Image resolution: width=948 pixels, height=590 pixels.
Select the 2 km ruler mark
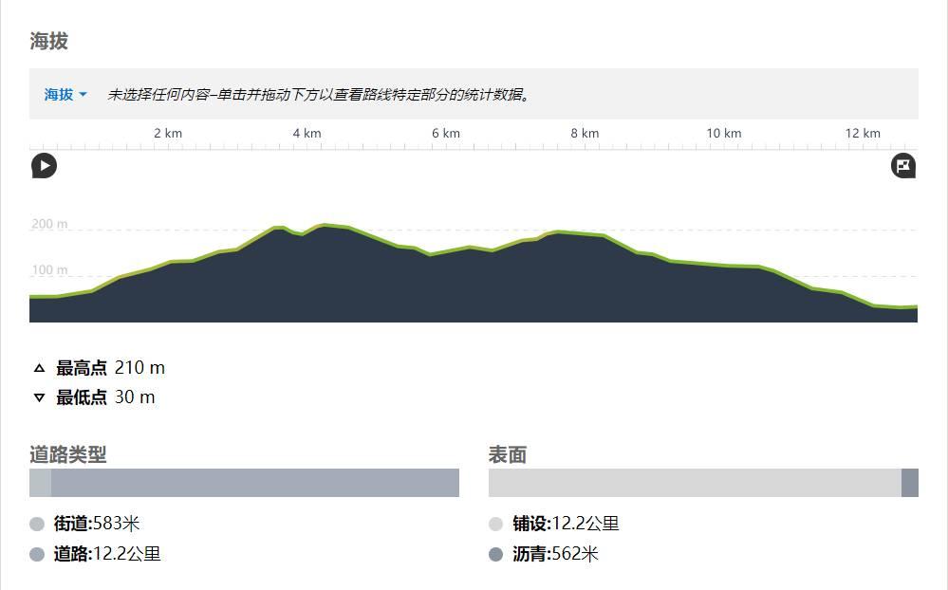tap(168, 134)
